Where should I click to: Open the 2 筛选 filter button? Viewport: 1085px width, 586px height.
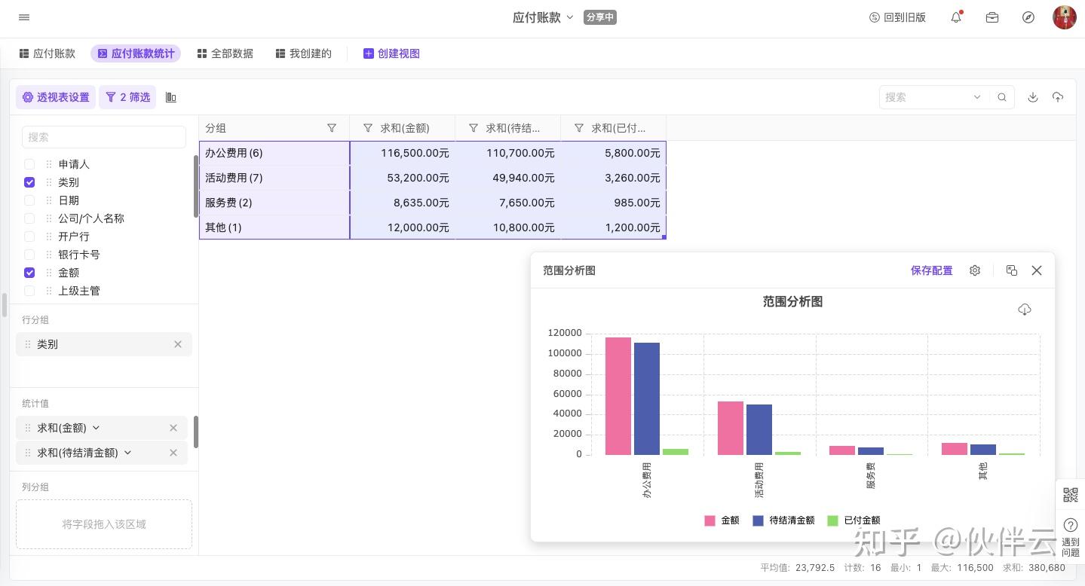[x=127, y=97]
